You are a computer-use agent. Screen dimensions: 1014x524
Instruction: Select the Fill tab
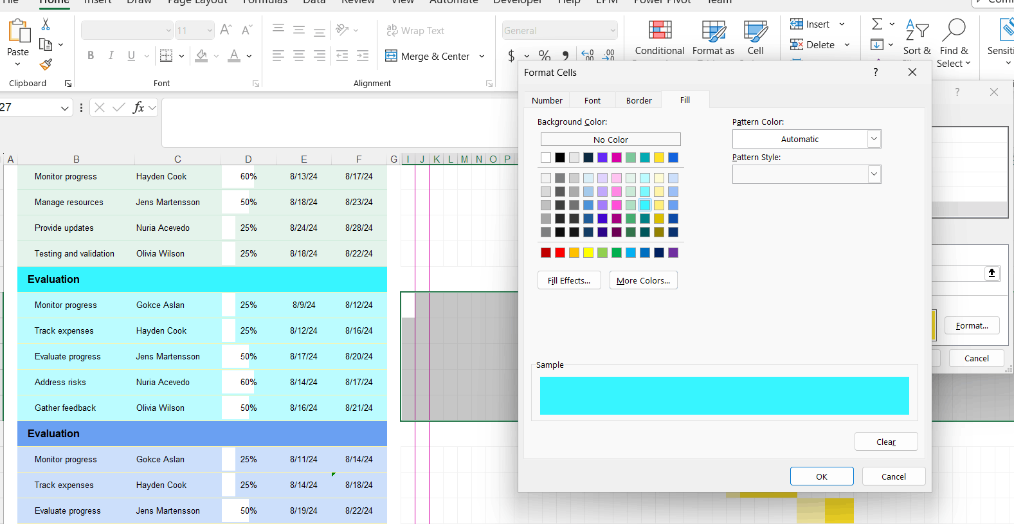point(685,100)
